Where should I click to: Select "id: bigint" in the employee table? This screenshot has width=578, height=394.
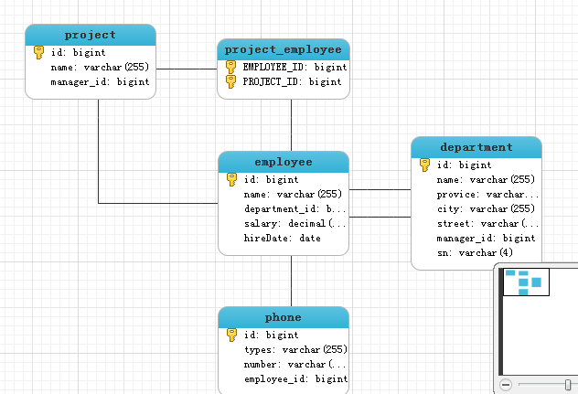pos(271,179)
